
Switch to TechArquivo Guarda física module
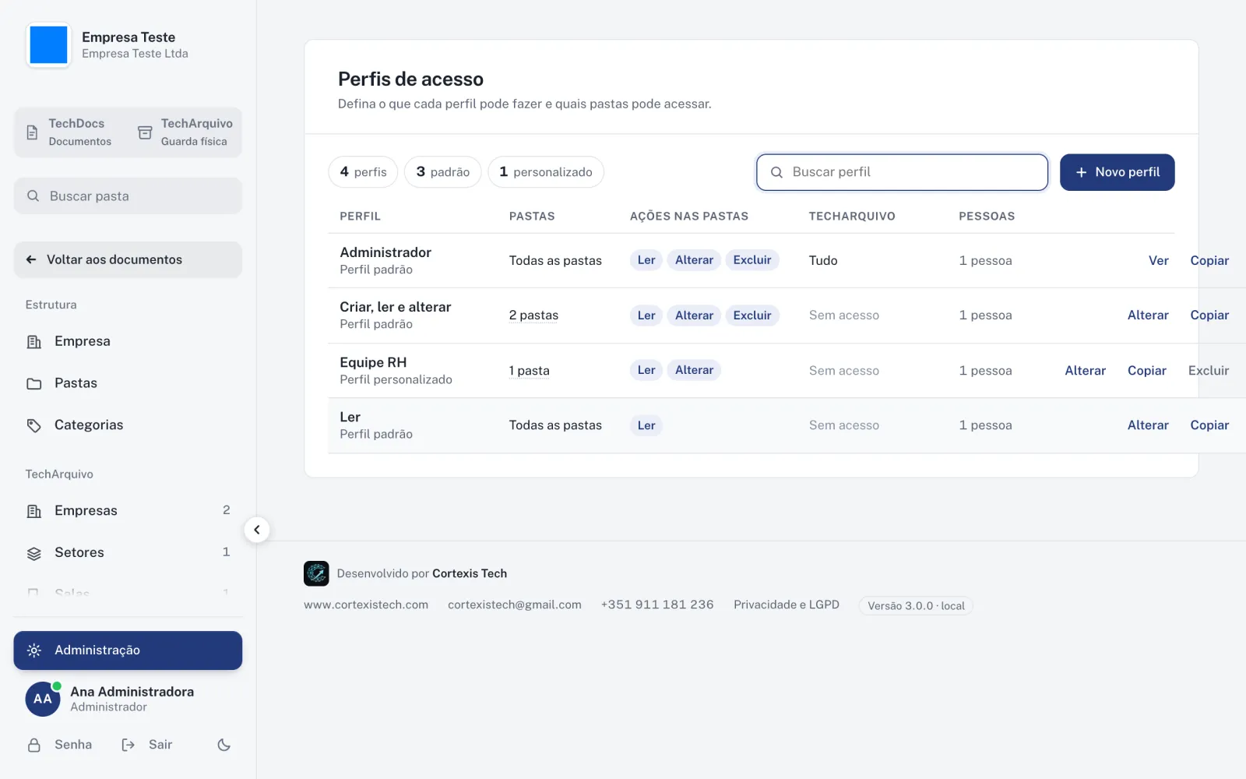[x=185, y=132]
